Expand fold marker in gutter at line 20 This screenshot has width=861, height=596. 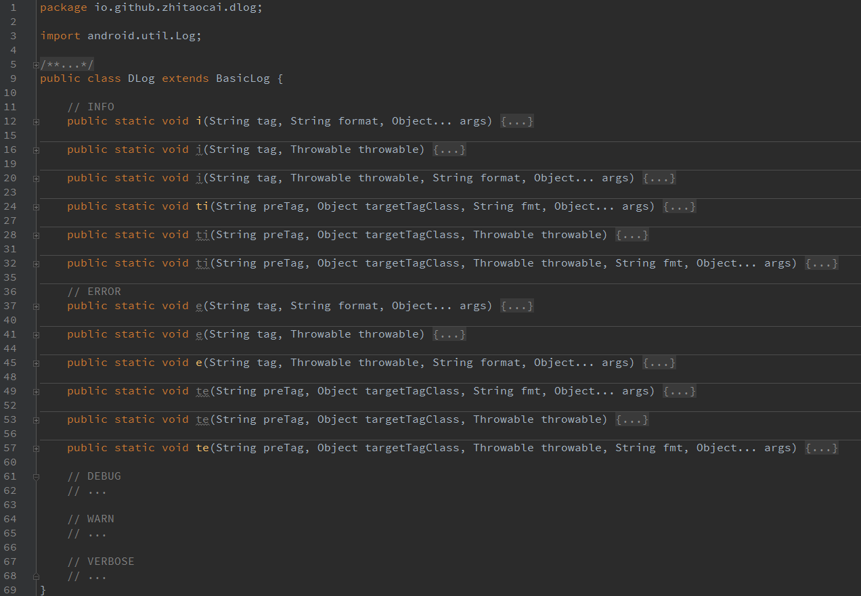36,179
